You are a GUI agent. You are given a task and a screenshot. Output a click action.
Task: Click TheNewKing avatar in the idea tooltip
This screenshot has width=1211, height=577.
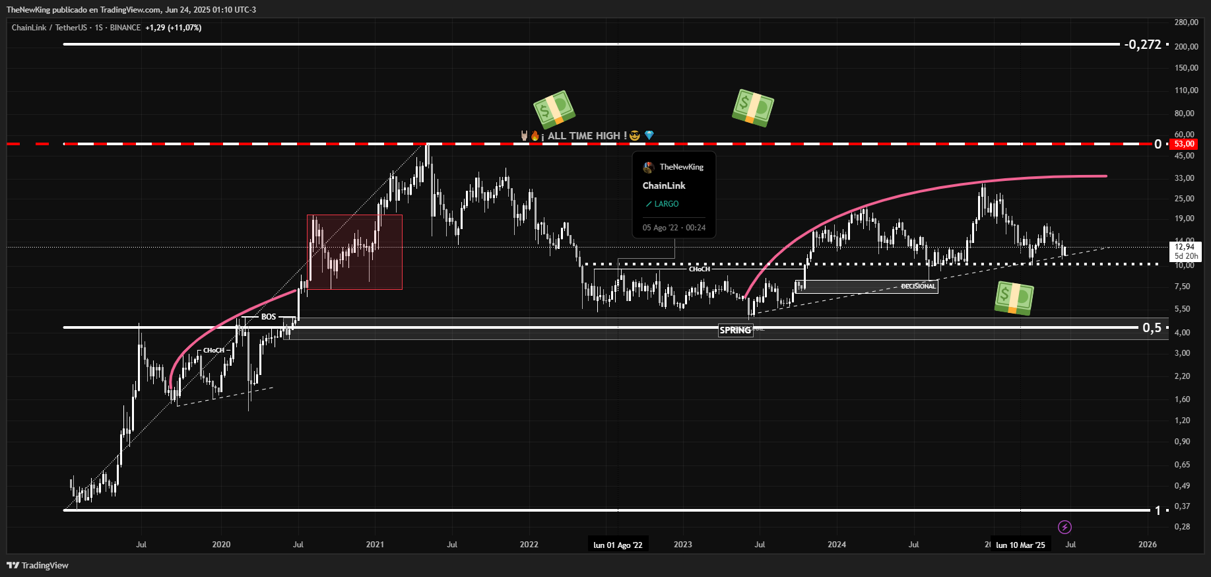click(x=649, y=167)
